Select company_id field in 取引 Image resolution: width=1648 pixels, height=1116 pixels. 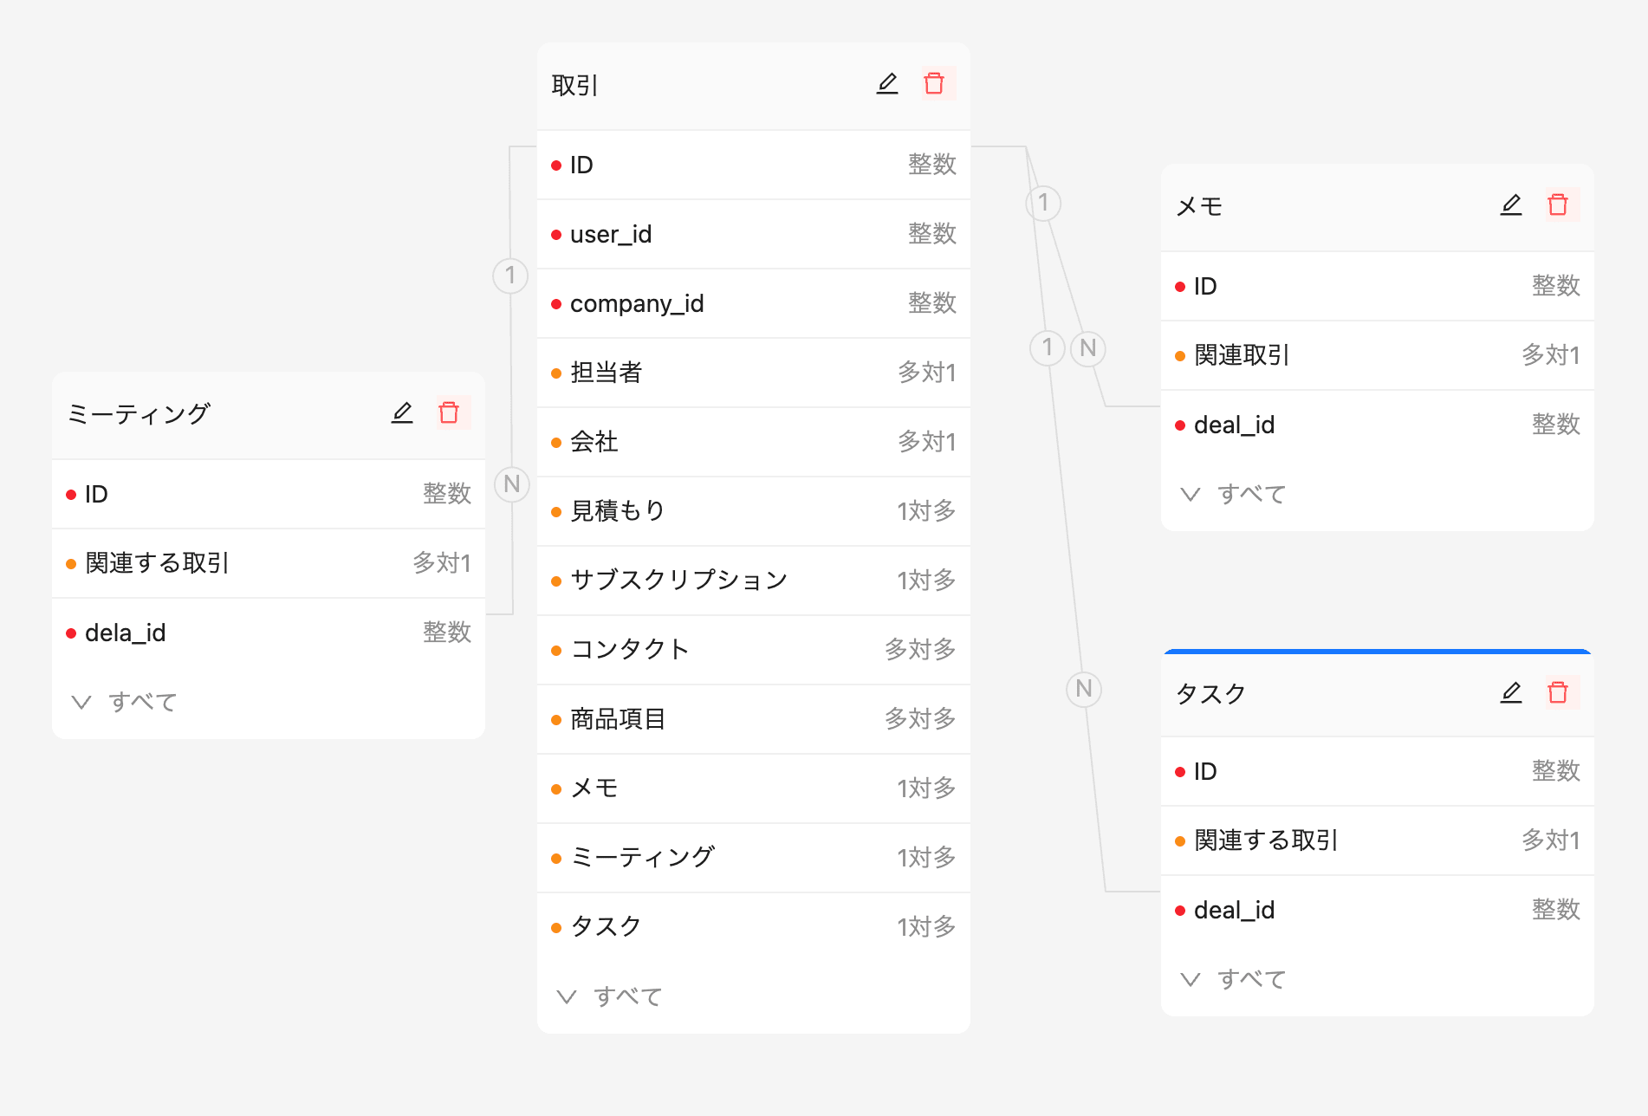754,303
